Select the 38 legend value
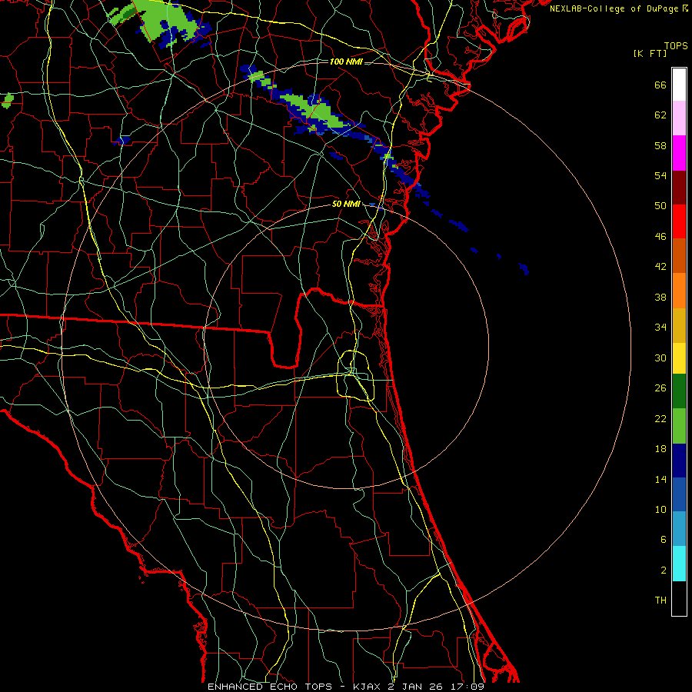Image resolution: width=692 pixels, height=692 pixels. pyautogui.click(x=660, y=297)
